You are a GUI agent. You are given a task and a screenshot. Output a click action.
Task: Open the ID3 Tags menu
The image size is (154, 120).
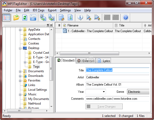click(x=38, y=10)
